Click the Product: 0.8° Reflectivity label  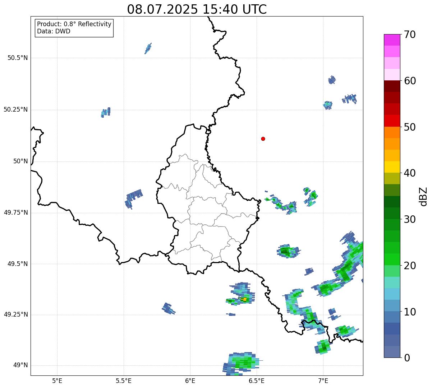point(74,24)
